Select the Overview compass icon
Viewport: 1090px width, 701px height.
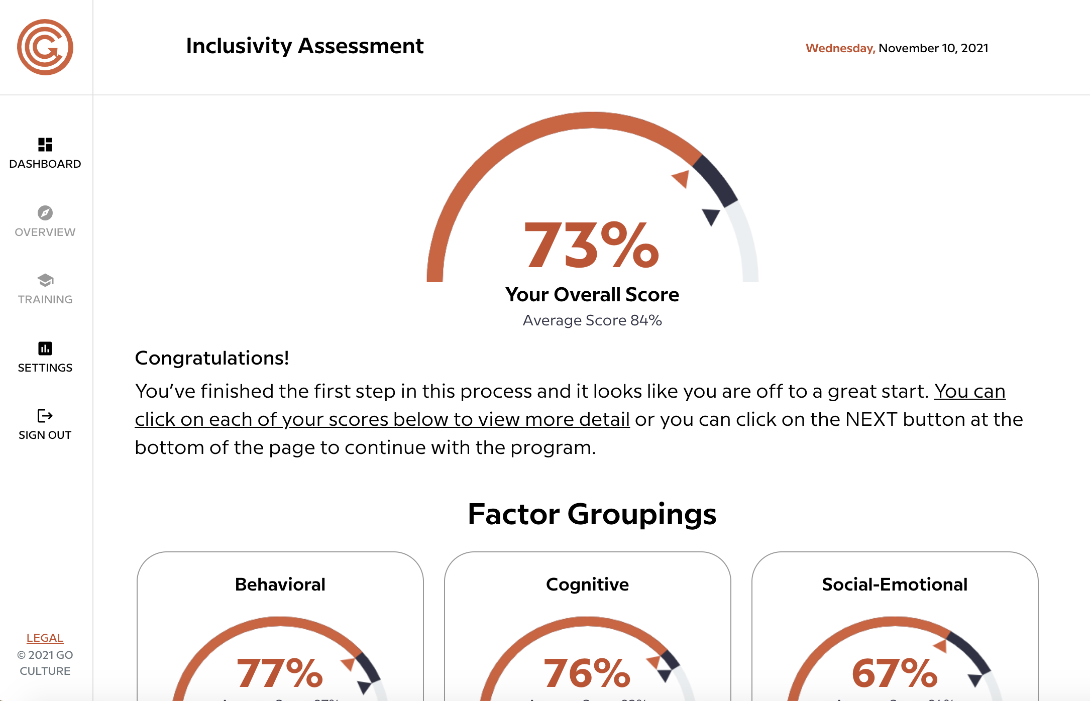tap(45, 213)
